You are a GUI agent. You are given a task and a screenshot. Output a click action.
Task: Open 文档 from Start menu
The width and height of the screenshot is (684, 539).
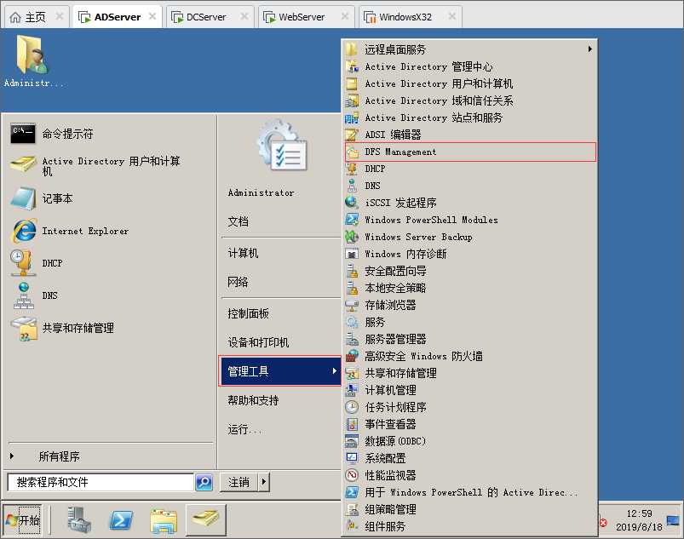[x=238, y=221]
